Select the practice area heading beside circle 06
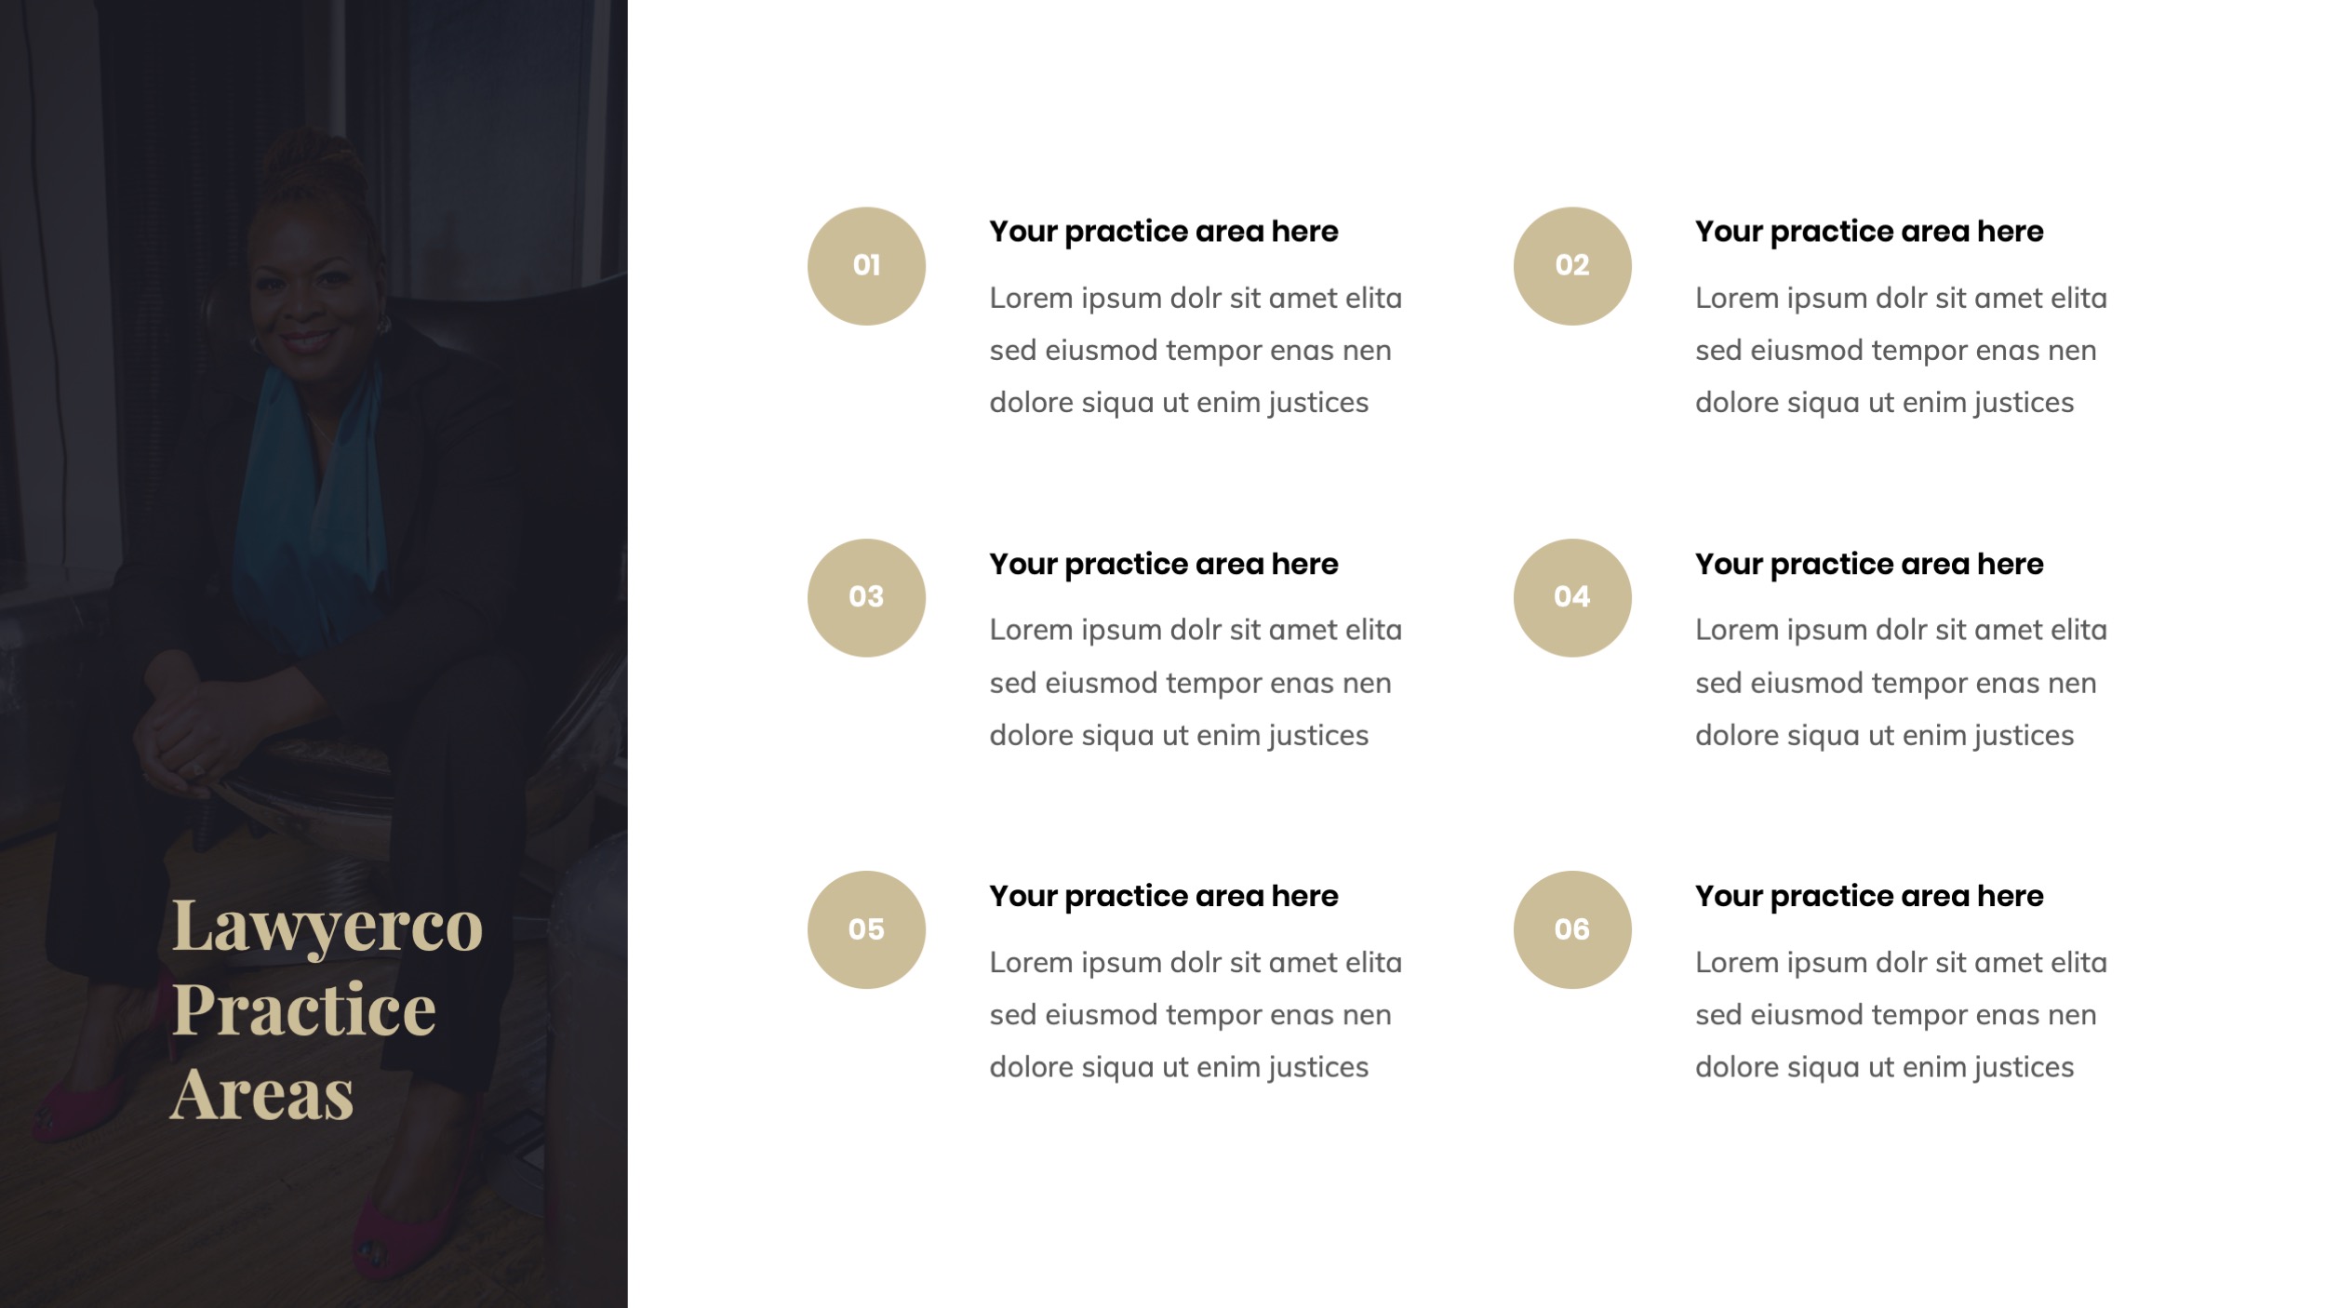 click(1868, 896)
